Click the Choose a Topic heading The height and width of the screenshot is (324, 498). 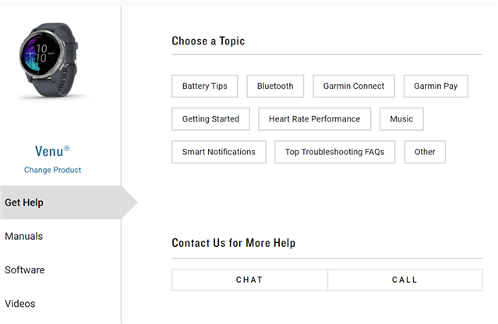click(x=208, y=40)
